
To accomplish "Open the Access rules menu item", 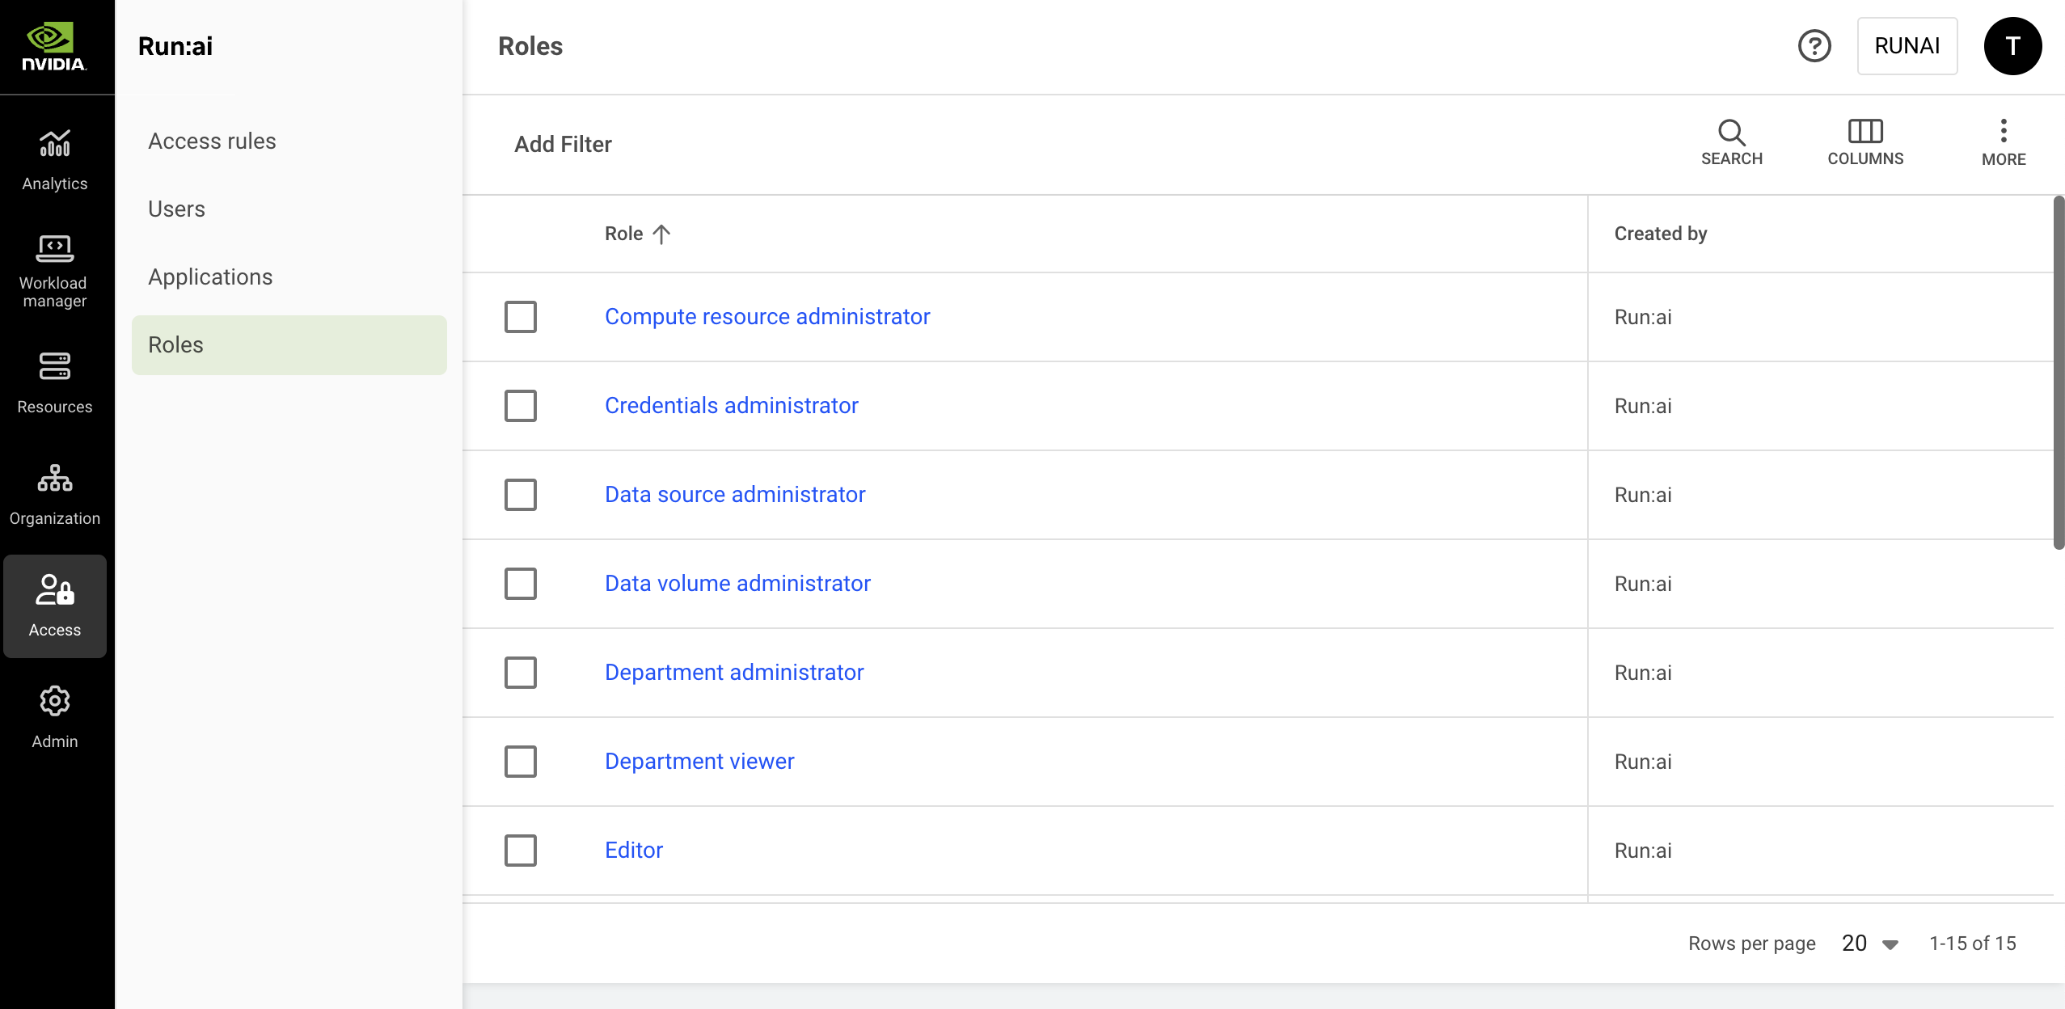I will (x=212, y=141).
